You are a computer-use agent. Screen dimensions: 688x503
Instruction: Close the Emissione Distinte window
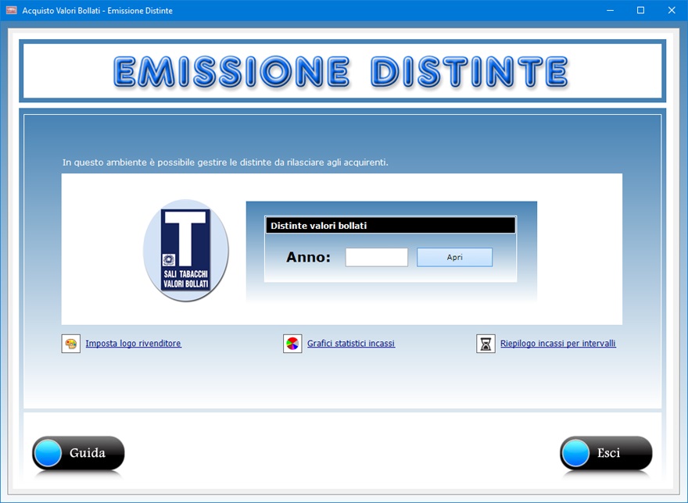[x=672, y=10]
